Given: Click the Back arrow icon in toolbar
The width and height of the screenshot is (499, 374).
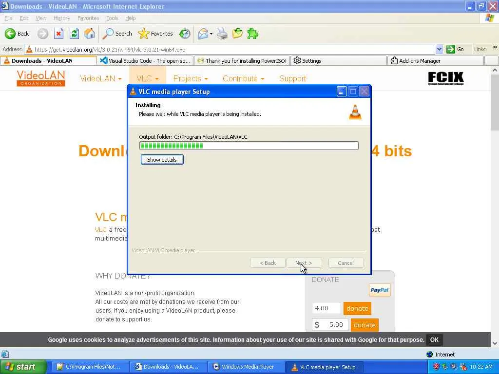Looking at the screenshot, I should coord(10,34).
